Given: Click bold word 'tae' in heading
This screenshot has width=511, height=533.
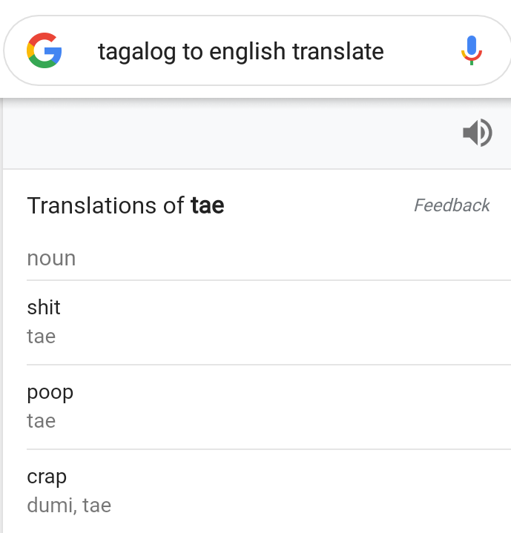Looking at the screenshot, I should point(208,205).
